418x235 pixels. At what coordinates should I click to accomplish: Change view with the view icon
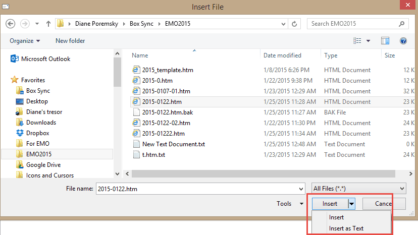(357, 41)
